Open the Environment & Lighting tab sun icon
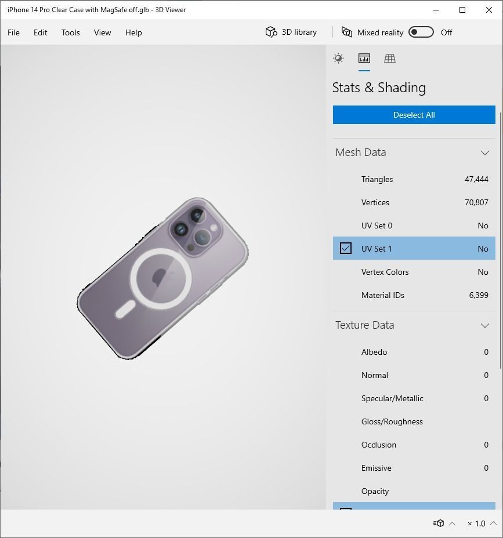Image resolution: width=503 pixels, height=538 pixels. point(338,59)
